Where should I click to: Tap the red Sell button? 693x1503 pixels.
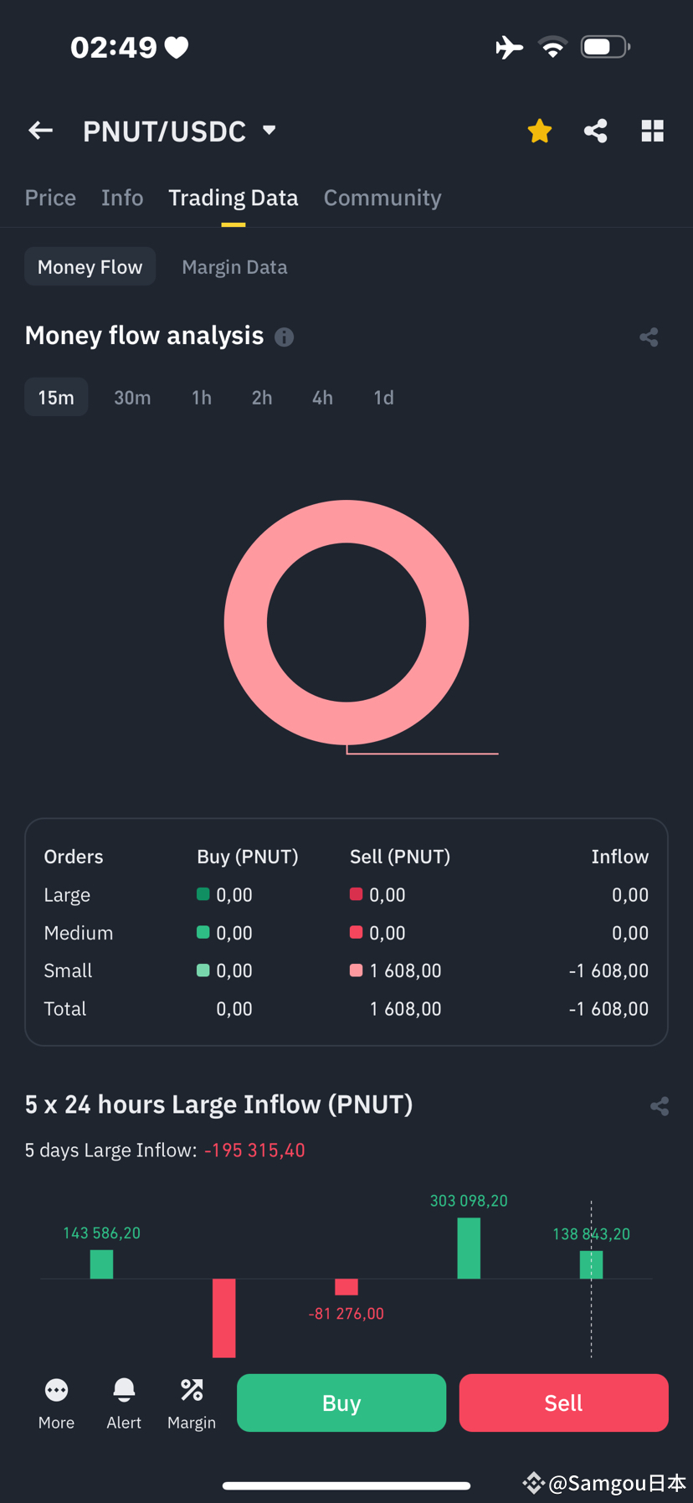tap(563, 1403)
